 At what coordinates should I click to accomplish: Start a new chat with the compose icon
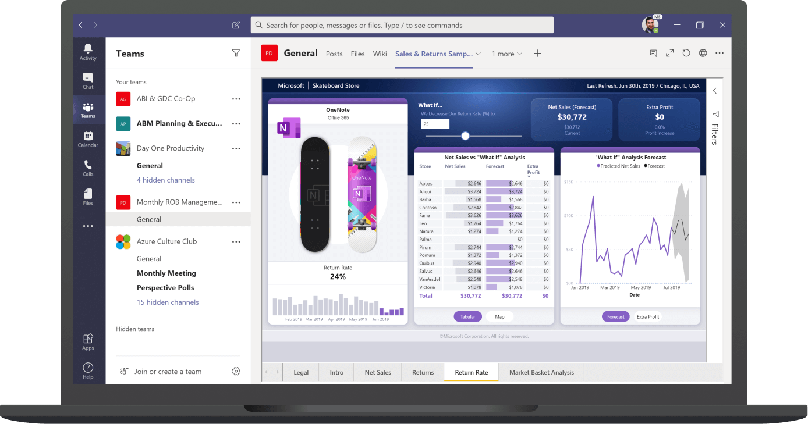coord(236,24)
